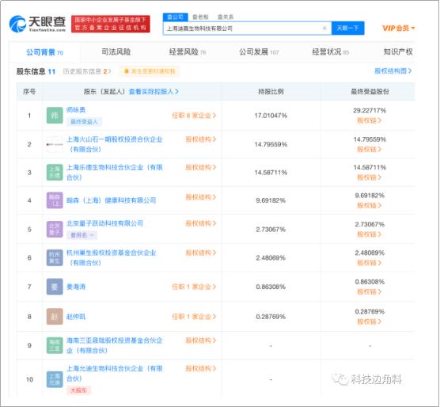The image size is (440, 407).
Task: Click the green 海南三亚 avatar icon
Action: 55,345
